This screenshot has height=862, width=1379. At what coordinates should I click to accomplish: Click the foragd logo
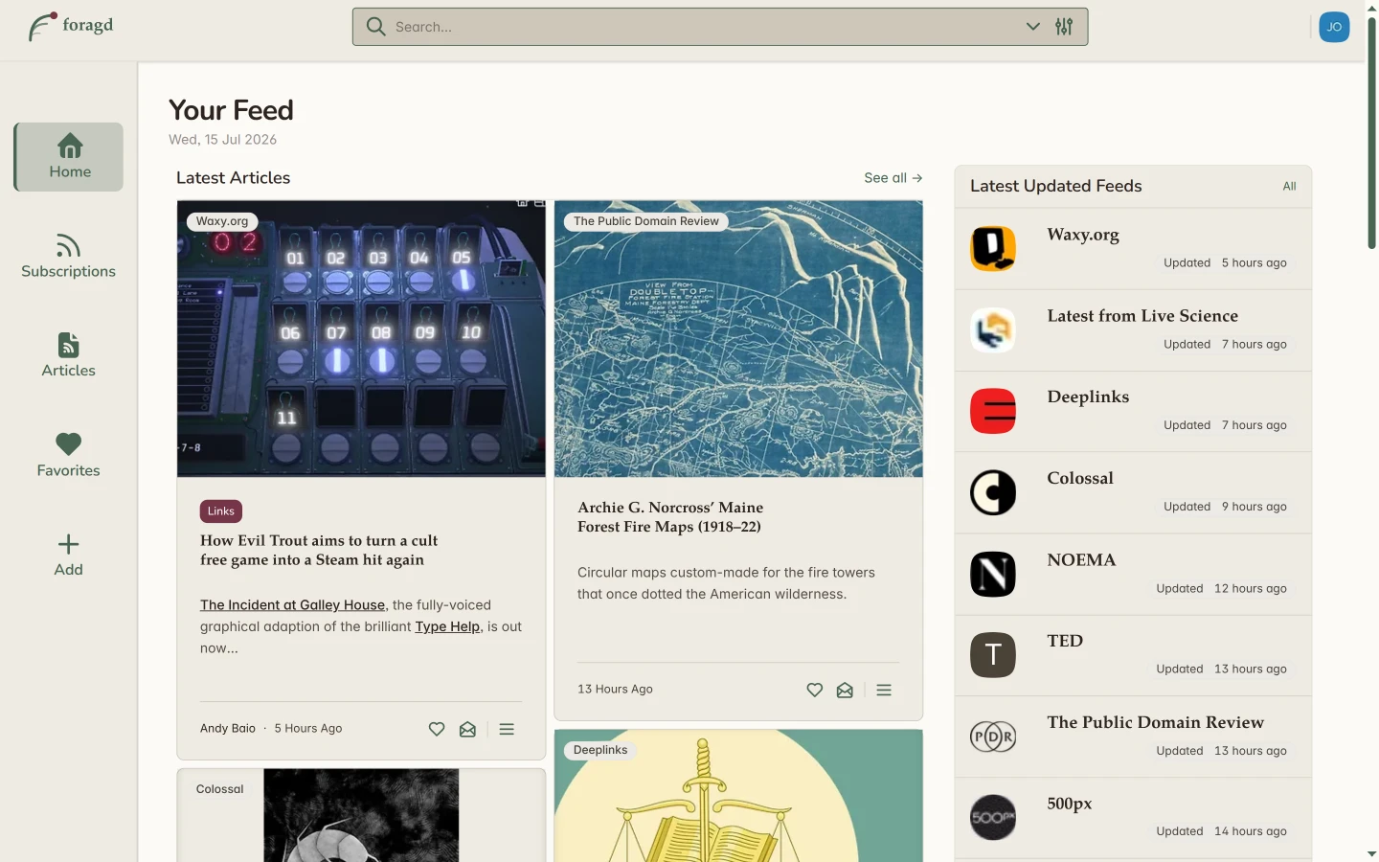coord(71,26)
